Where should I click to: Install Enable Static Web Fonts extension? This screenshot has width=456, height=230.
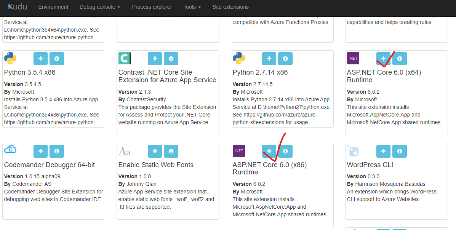155,151
